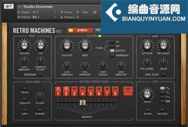Select the SYNTH tab button
This screenshot has height=127, width=188.
coord(80,30)
